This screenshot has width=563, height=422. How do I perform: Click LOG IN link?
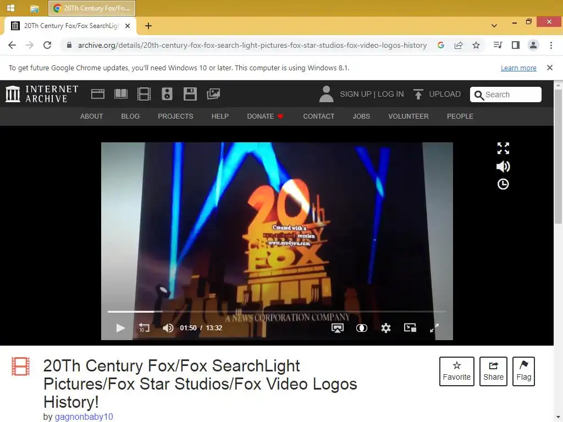tap(391, 94)
